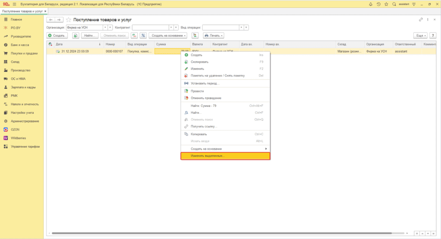Expand the Создать на основании toolbar dropdown
The height and width of the screenshot is (239, 441).
168,35
